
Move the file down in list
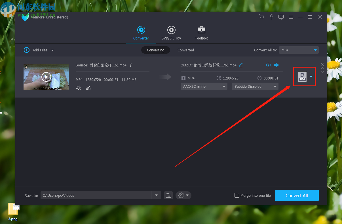pos(322,72)
